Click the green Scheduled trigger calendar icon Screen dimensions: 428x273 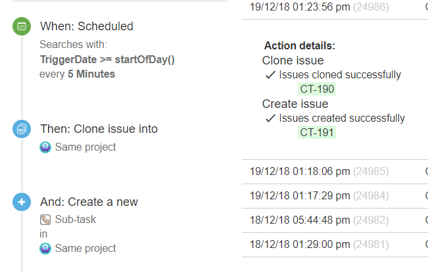point(22,26)
